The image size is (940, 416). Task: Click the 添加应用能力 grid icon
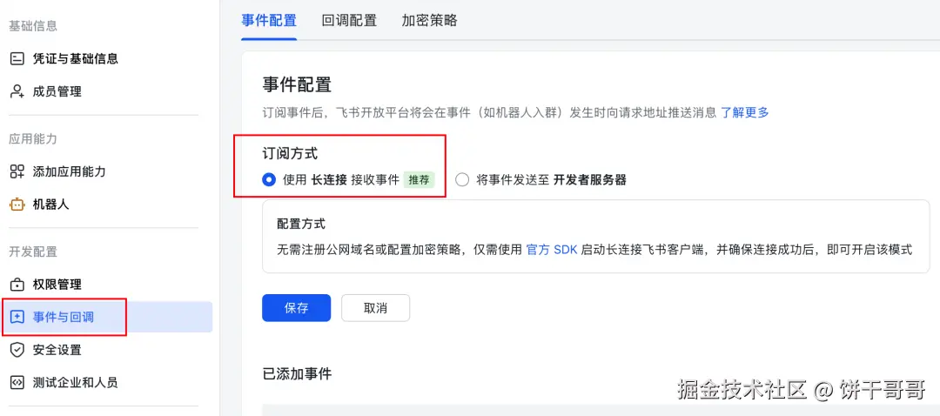(x=17, y=171)
